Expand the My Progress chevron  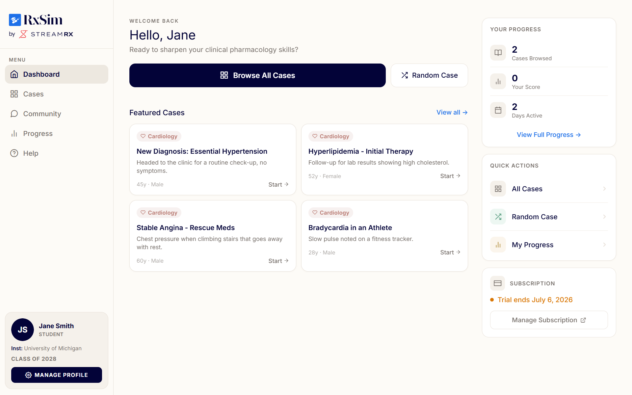[604, 245]
